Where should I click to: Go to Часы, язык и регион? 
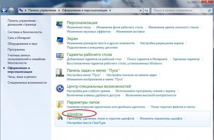[x=22, y=77]
